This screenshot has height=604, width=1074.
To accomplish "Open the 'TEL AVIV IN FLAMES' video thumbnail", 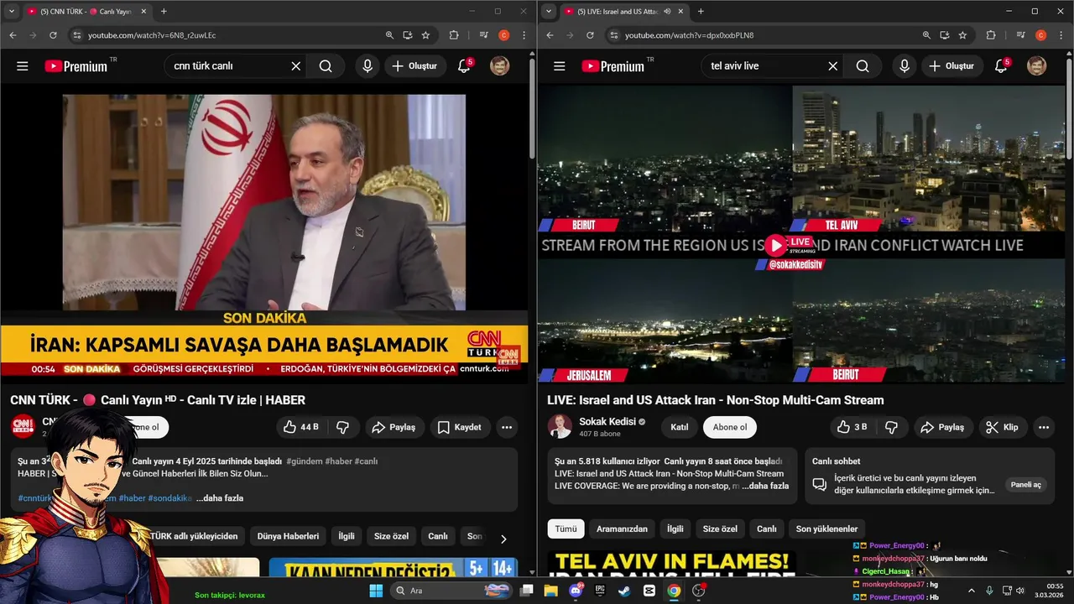I will (x=671, y=563).
